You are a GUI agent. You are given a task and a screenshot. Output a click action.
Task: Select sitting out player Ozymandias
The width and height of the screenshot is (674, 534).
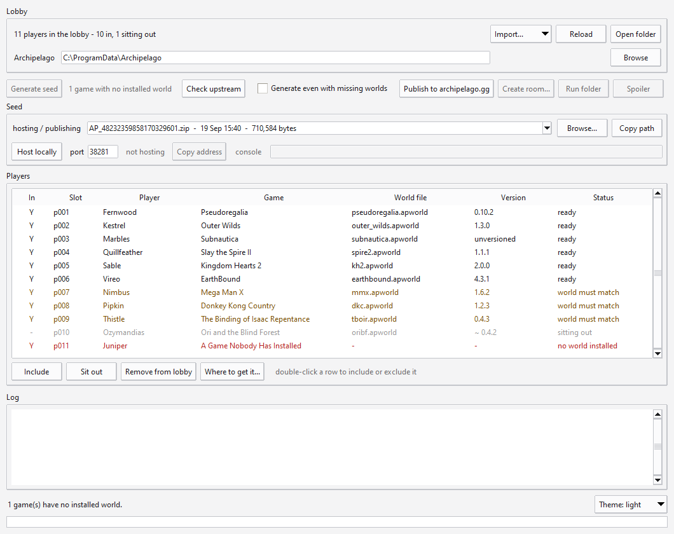pos(332,332)
